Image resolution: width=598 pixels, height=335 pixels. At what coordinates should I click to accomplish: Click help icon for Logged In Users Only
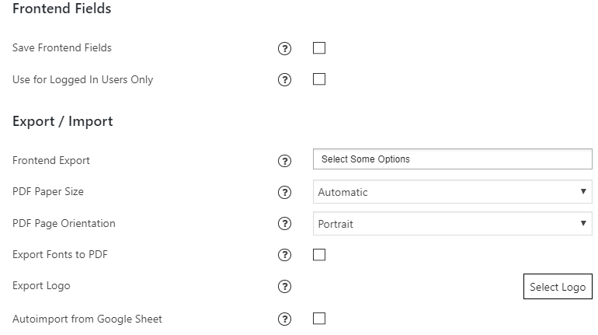coord(284,80)
